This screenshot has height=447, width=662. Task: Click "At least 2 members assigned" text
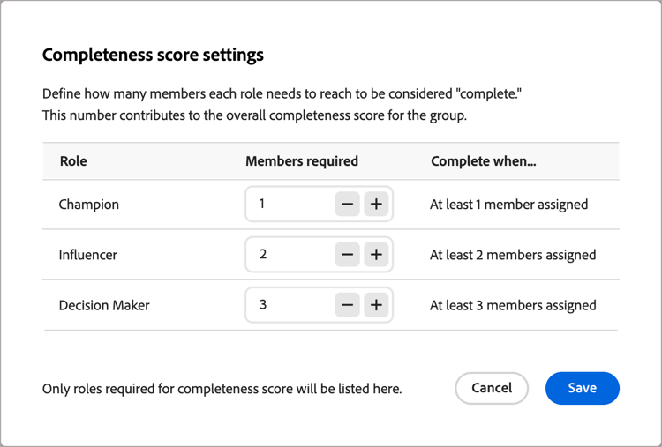coord(513,255)
